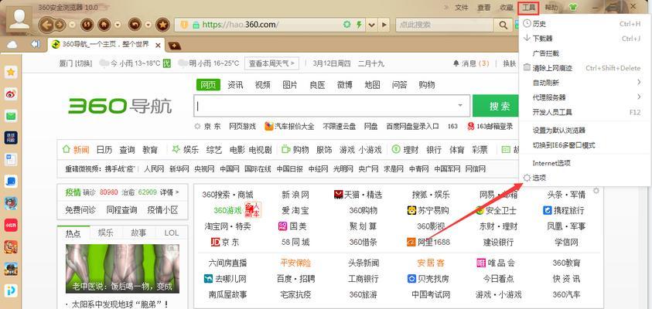Click the sidebar collapse arrow icon by the tabs
The width and height of the screenshot is (652, 309).
click(x=36, y=44)
